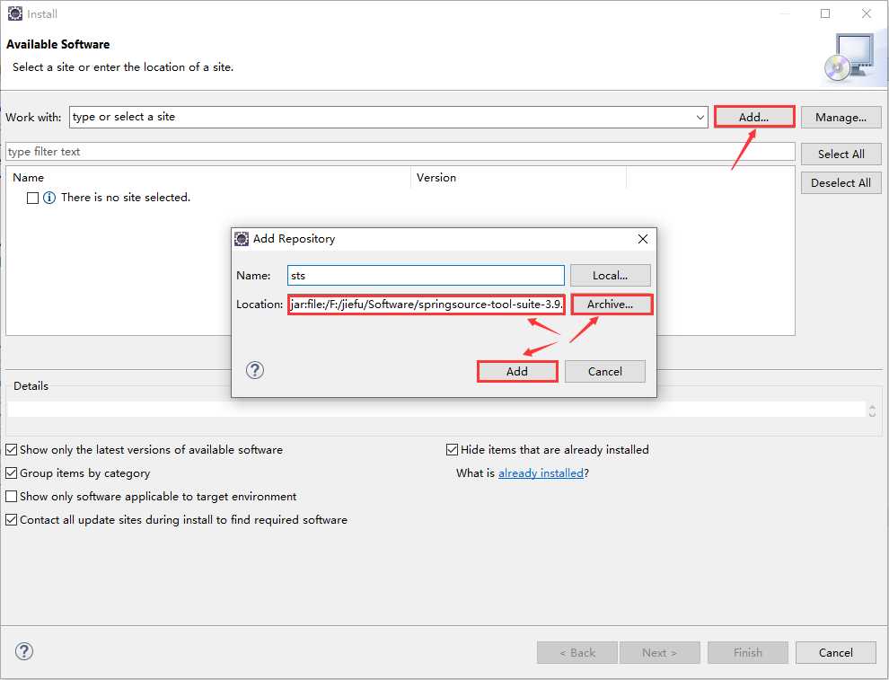Confirm with Add button in Add Repository dialog
Image resolution: width=889 pixels, height=680 pixels.
click(x=517, y=372)
